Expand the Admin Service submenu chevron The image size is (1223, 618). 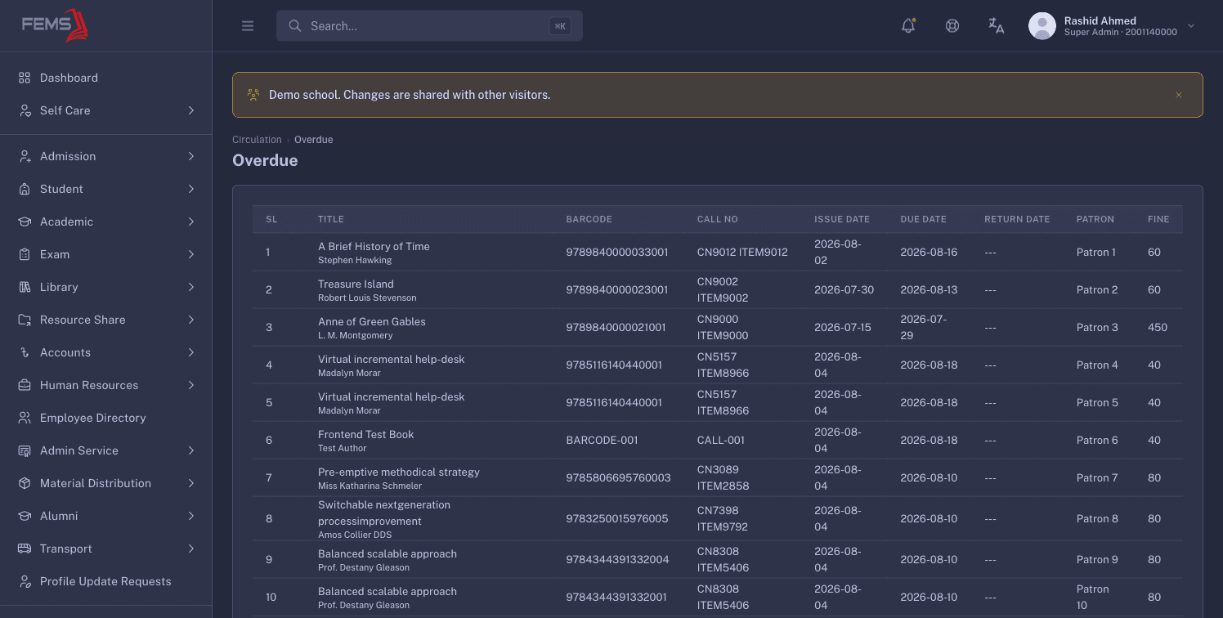tap(190, 450)
